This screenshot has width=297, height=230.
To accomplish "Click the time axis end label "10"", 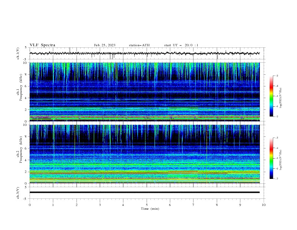I will point(264,205).
